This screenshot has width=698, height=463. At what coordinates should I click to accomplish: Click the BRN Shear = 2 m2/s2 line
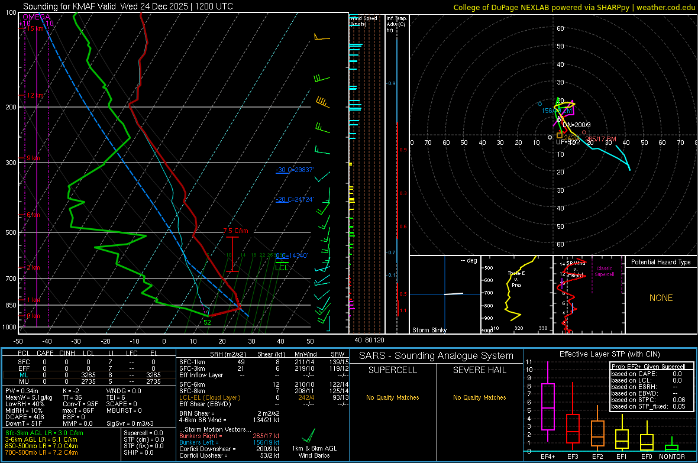tap(230, 413)
